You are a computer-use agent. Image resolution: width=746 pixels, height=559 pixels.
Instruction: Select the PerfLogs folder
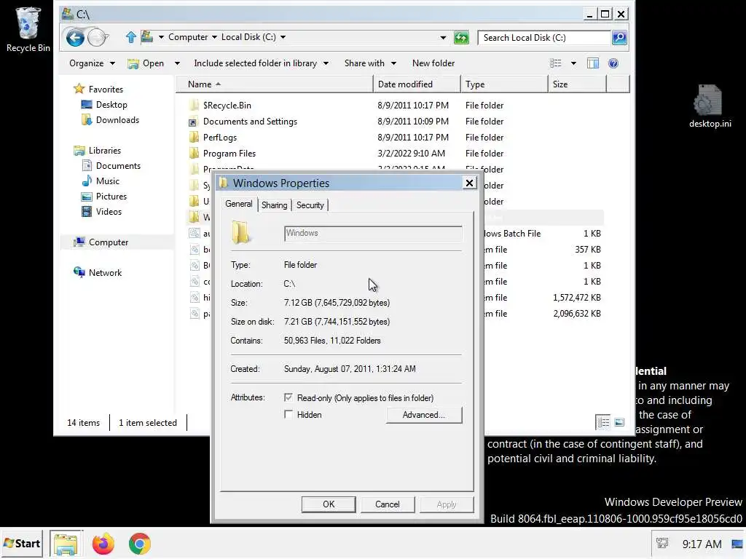pos(219,138)
